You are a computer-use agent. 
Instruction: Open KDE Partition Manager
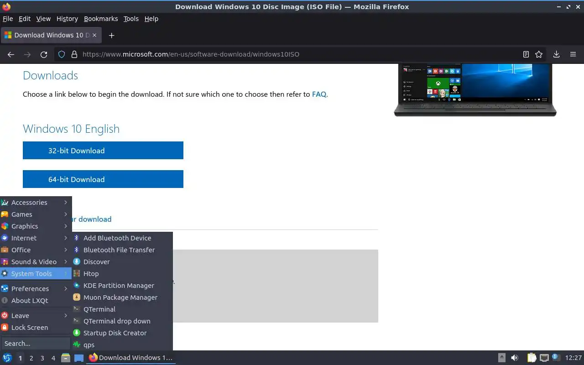click(x=122, y=285)
